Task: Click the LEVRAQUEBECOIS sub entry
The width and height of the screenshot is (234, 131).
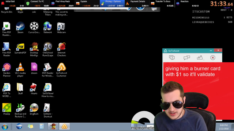Action: (212, 22)
